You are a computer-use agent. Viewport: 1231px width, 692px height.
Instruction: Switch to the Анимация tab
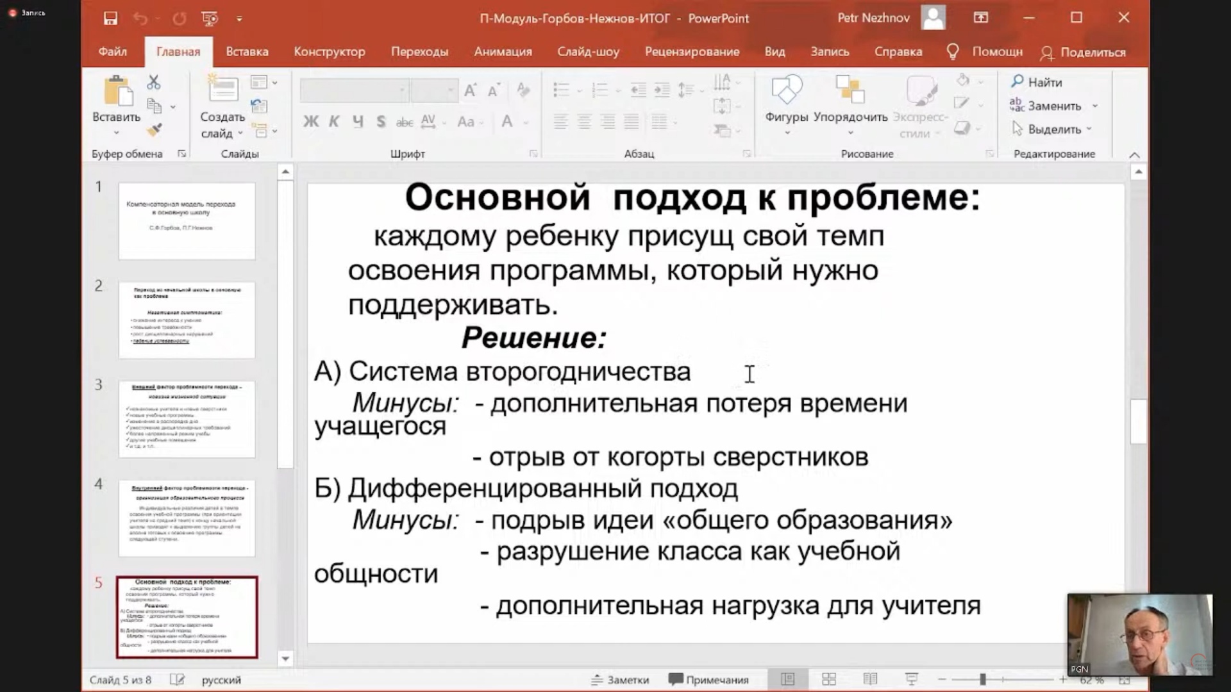coord(503,52)
